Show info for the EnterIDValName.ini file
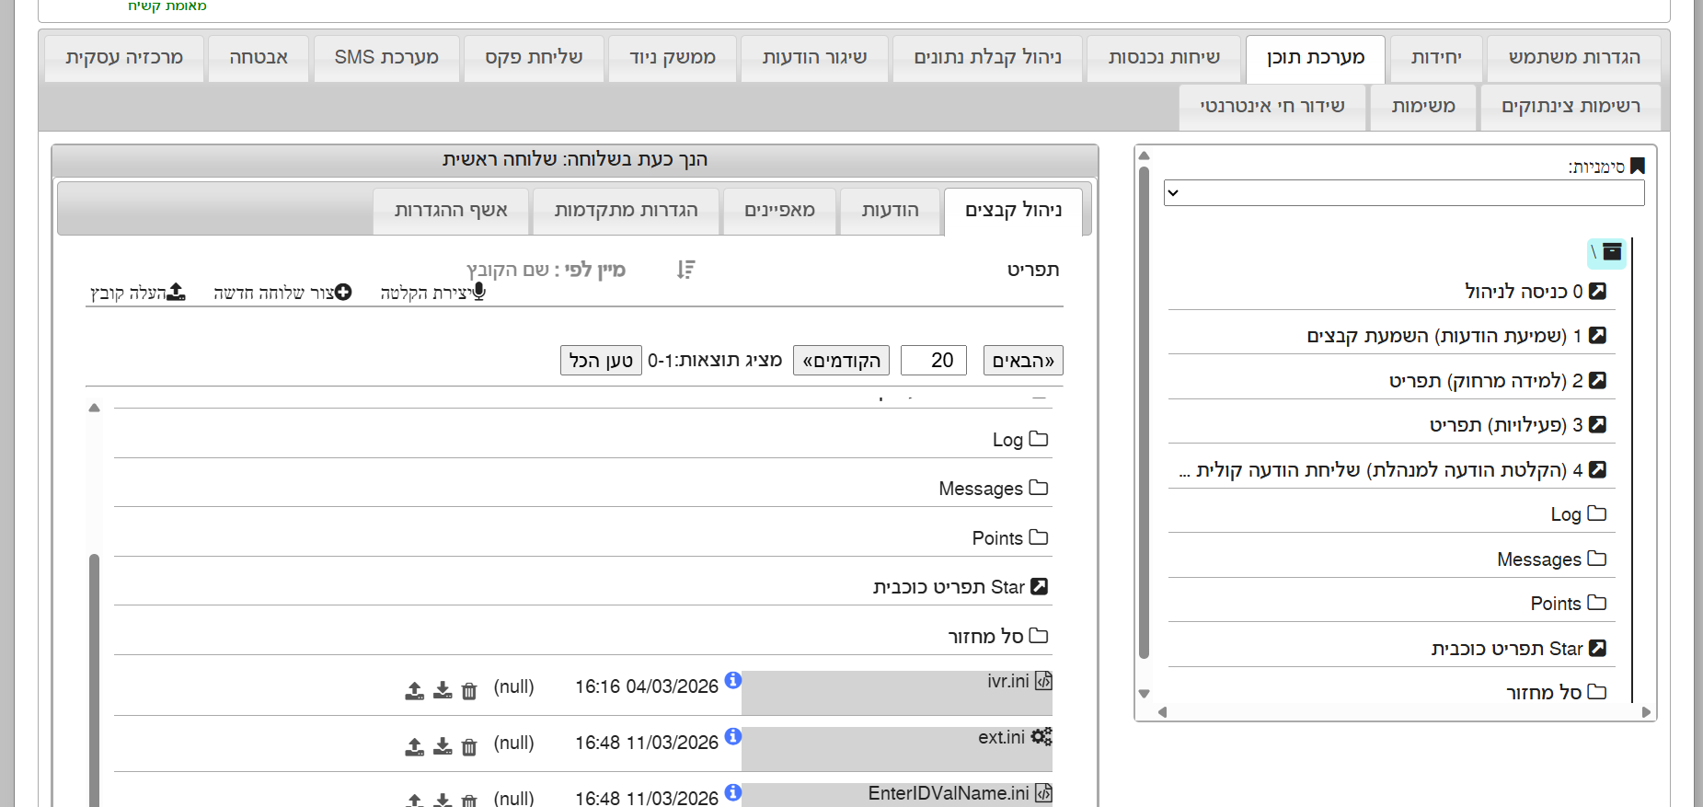The width and height of the screenshot is (1703, 807). [x=733, y=792]
